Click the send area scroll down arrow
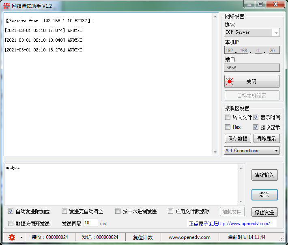 [x=241, y=202]
